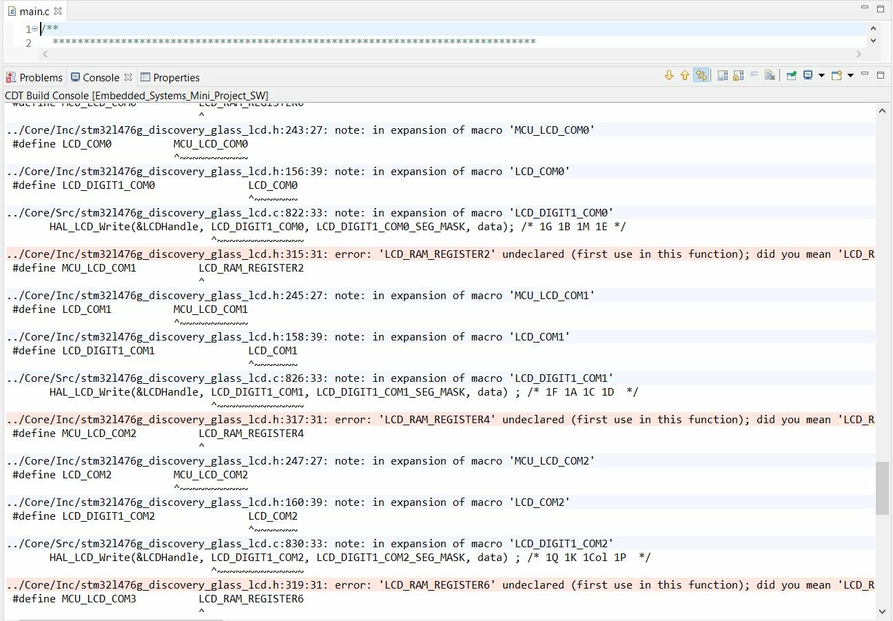Select the Console tab
This screenshot has width=893, height=621.
(x=101, y=77)
